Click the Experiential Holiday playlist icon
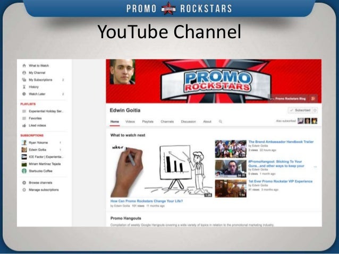 click(24, 111)
